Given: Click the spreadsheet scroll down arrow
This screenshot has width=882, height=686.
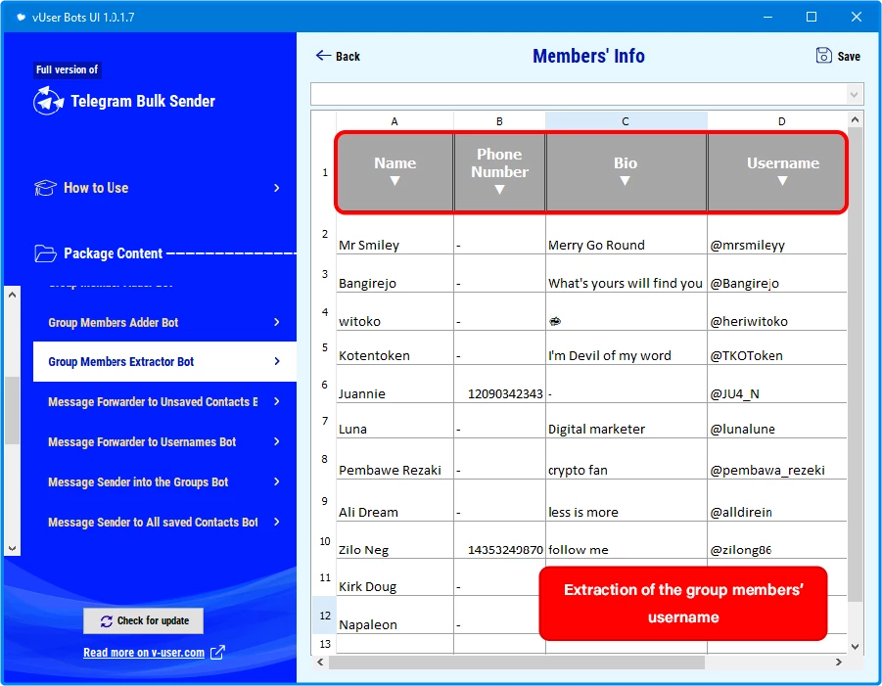Looking at the screenshot, I should coord(855,647).
